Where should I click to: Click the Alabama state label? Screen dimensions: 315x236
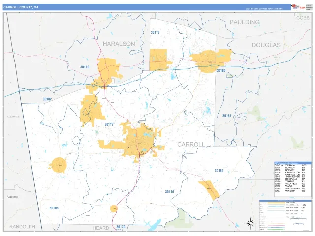pos(13,197)
